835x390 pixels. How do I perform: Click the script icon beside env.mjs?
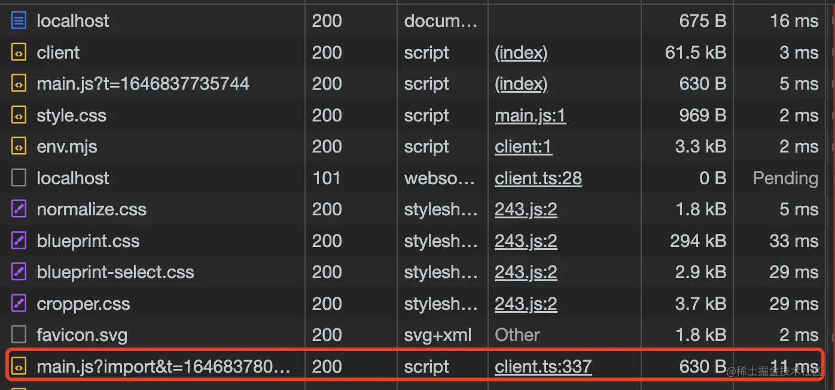(19, 147)
